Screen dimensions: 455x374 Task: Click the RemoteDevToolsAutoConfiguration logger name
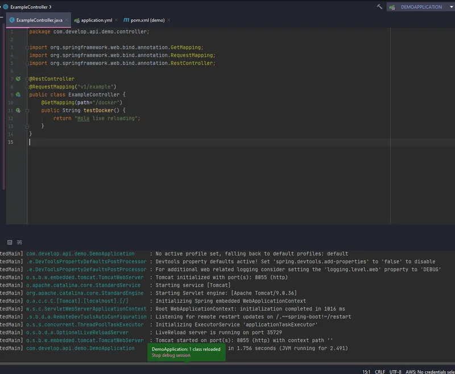point(86,317)
